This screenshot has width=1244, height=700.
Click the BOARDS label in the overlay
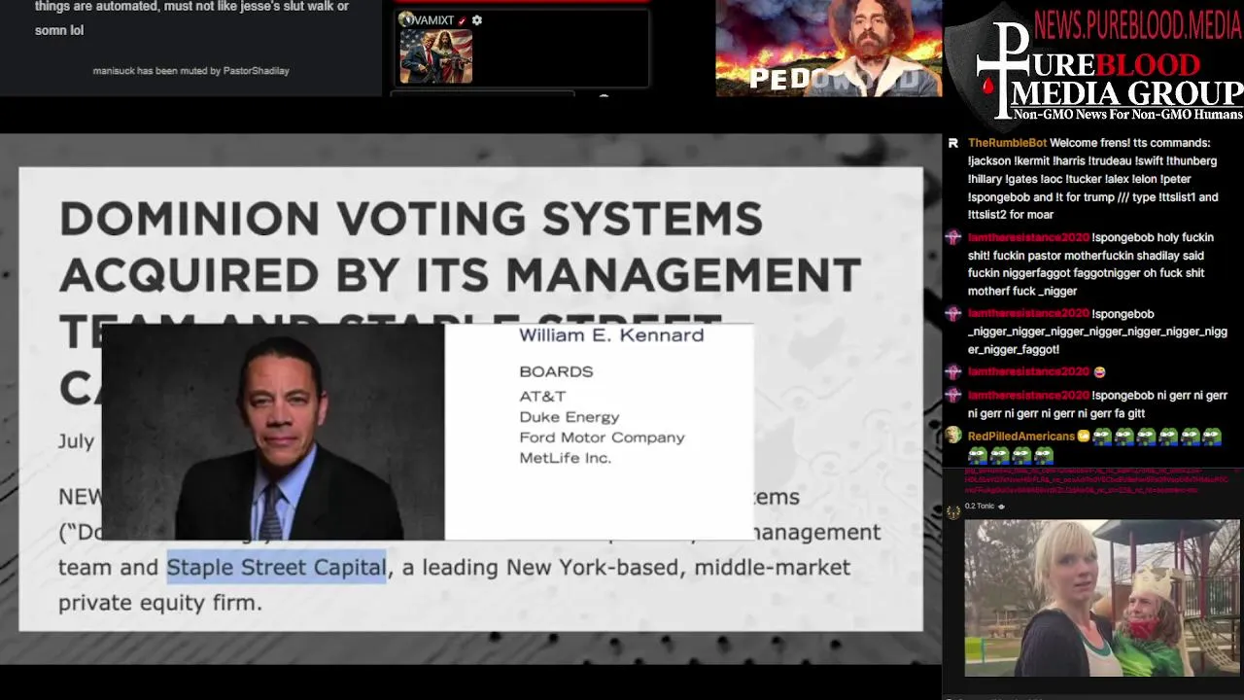click(x=556, y=371)
